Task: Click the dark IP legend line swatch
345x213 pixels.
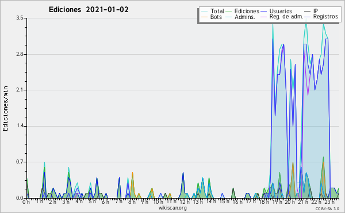Action: click(308, 11)
